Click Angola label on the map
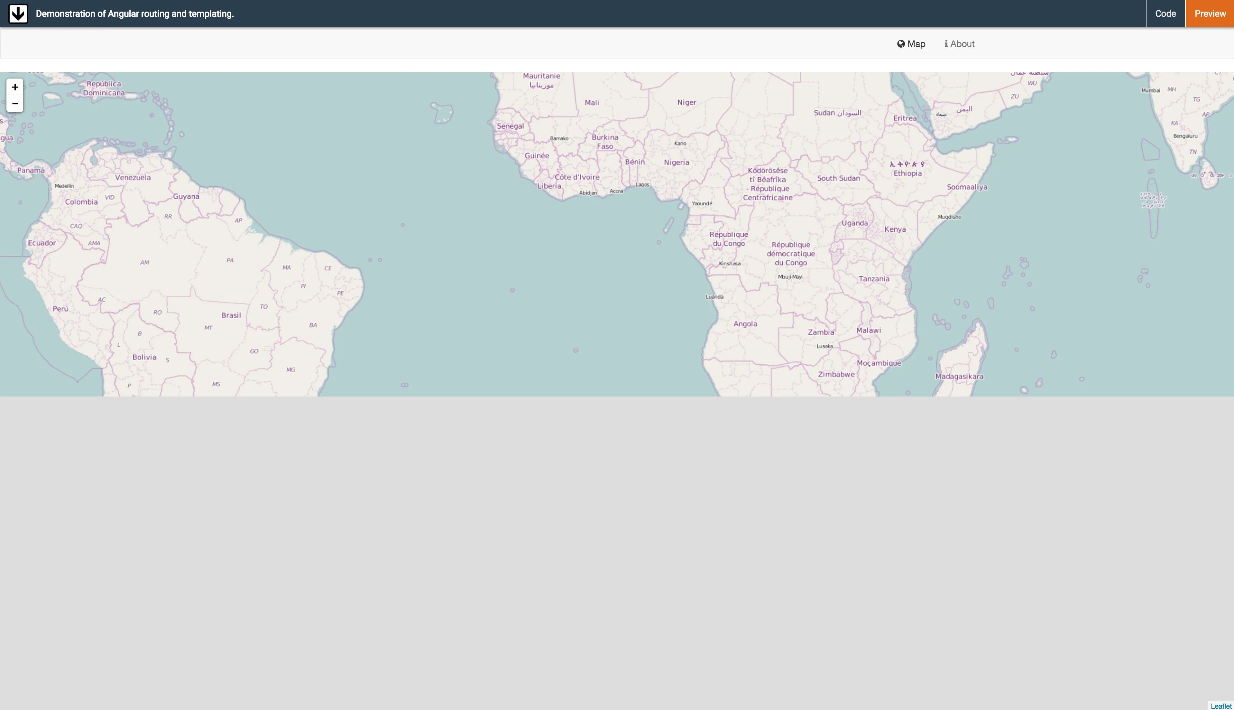This screenshot has width=1234, height=710. [745, 324]
